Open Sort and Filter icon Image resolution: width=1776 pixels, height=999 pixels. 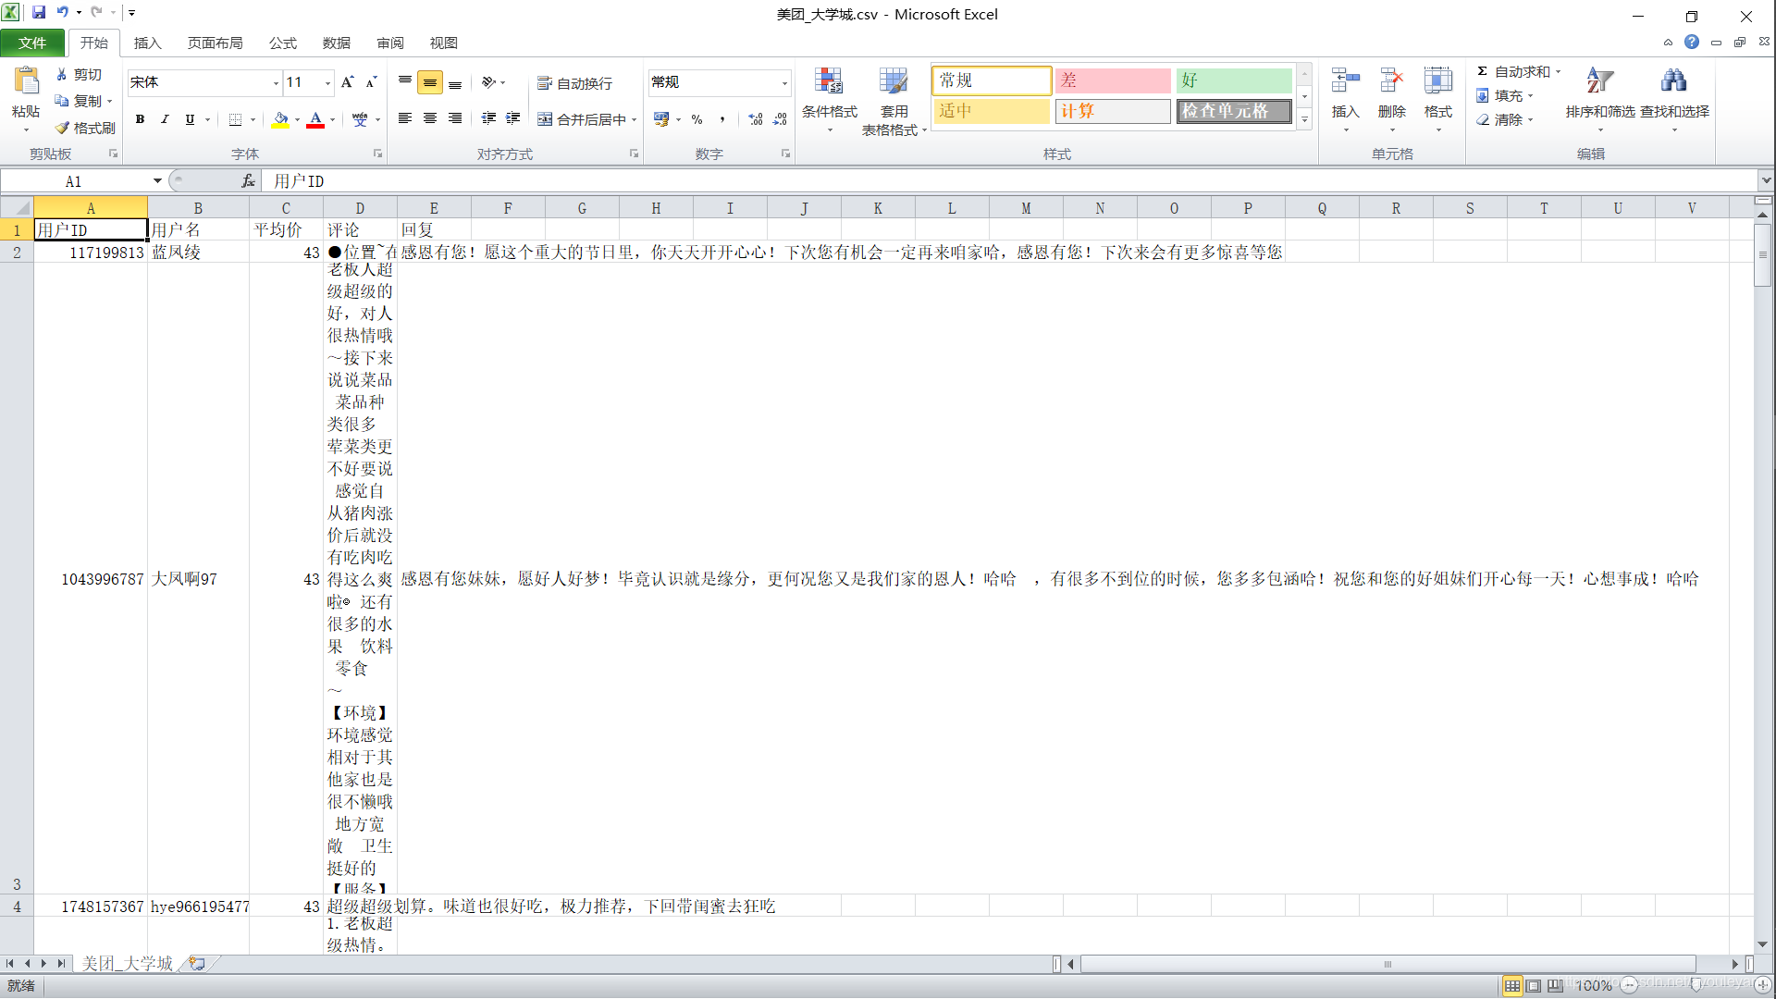1599,81
